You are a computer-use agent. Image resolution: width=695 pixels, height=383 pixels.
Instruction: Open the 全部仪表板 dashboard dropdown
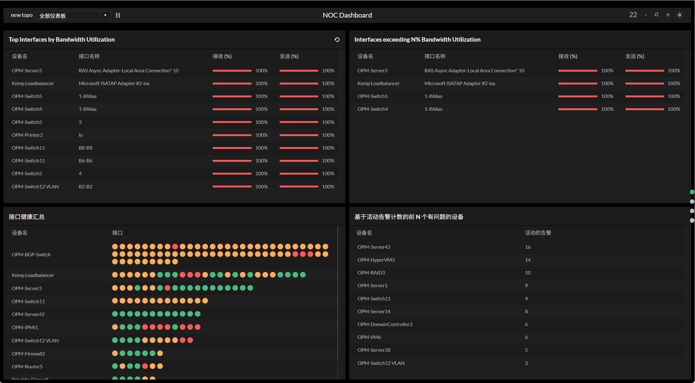(68, 15)
